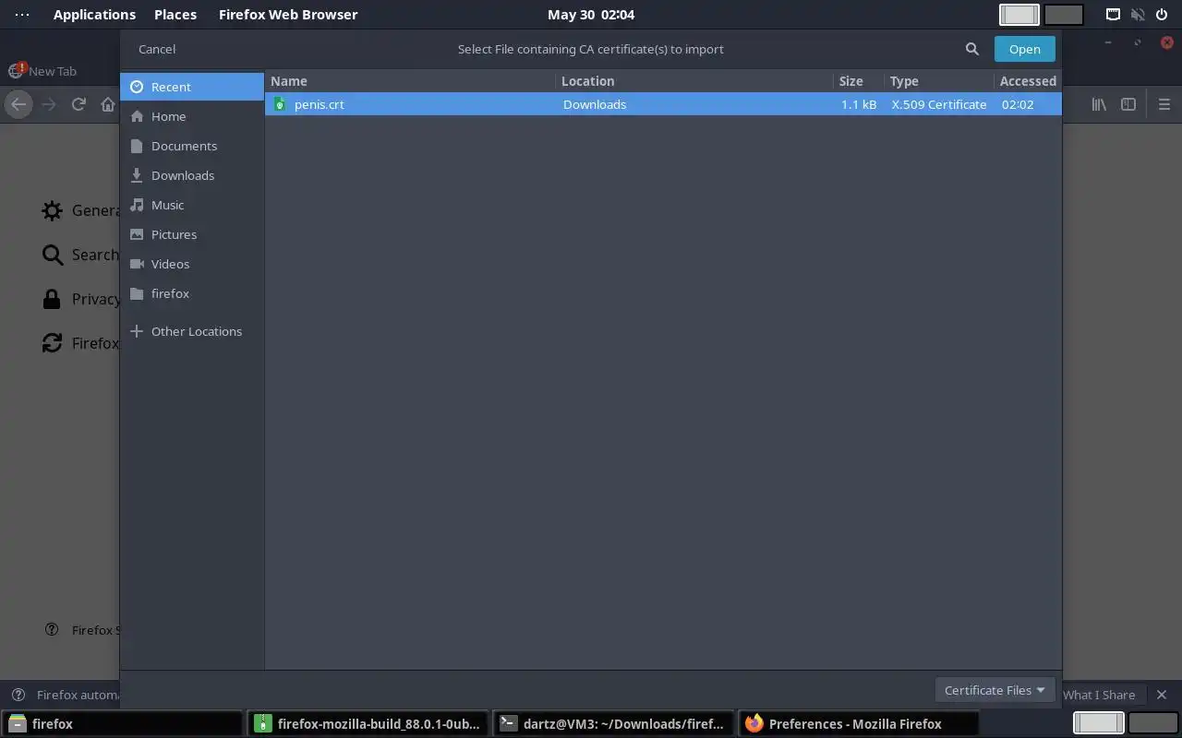Viewport: 1182px width, 738px height.
Task: Click the Videos camera icon in sidebar
Action: tap(137, 264)
